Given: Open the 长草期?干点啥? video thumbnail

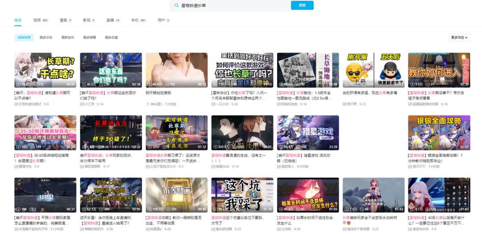Looking at the screenshot, I should (x=45, y=70).
